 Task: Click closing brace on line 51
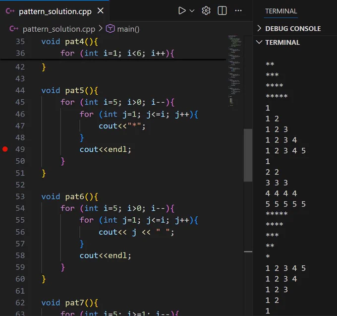pyautogui.click(x=44, y=173)
